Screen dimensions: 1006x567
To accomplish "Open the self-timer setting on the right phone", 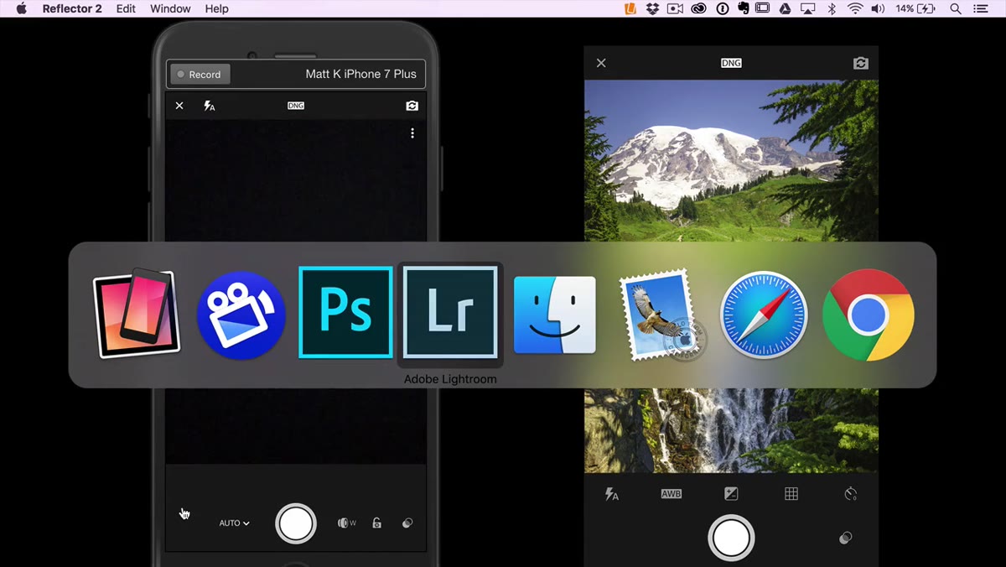I will 851,494.
